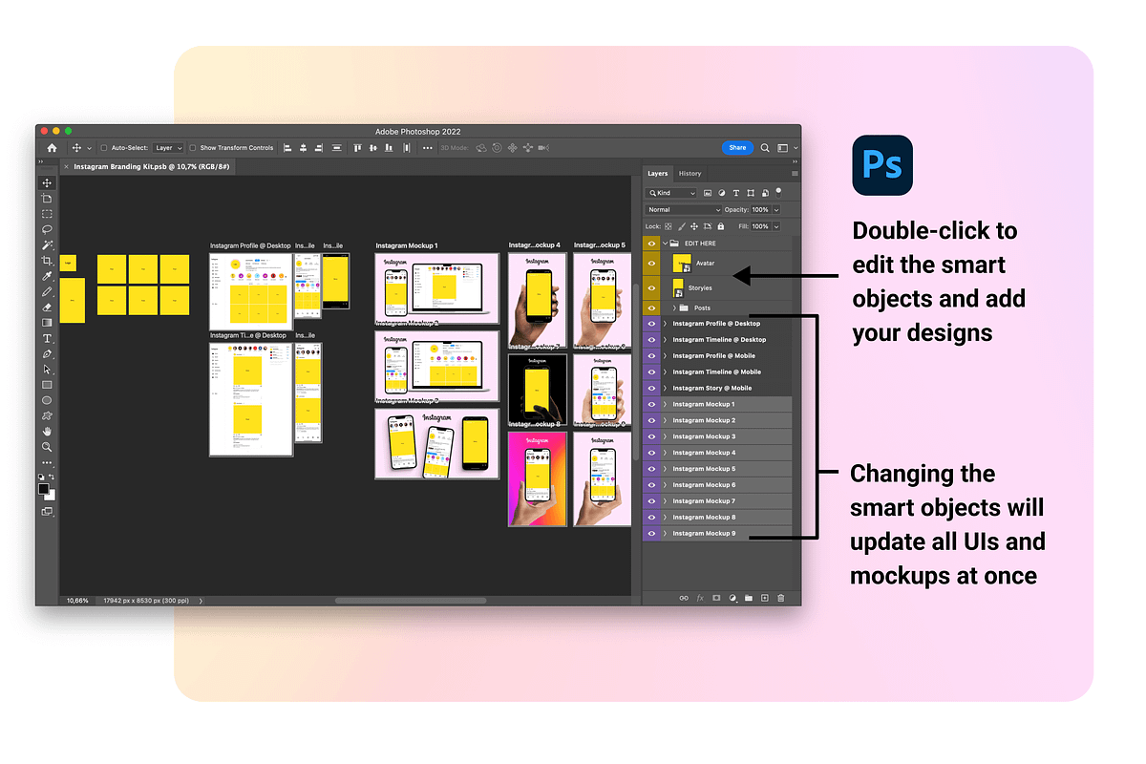
Task: Click the align left edges icon
Action: coord(287,148)
